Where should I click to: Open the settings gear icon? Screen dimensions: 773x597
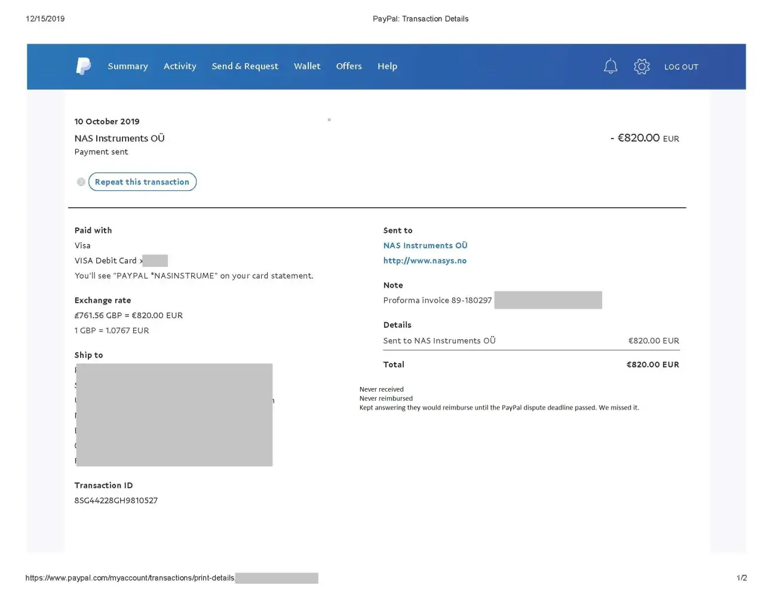642,66
